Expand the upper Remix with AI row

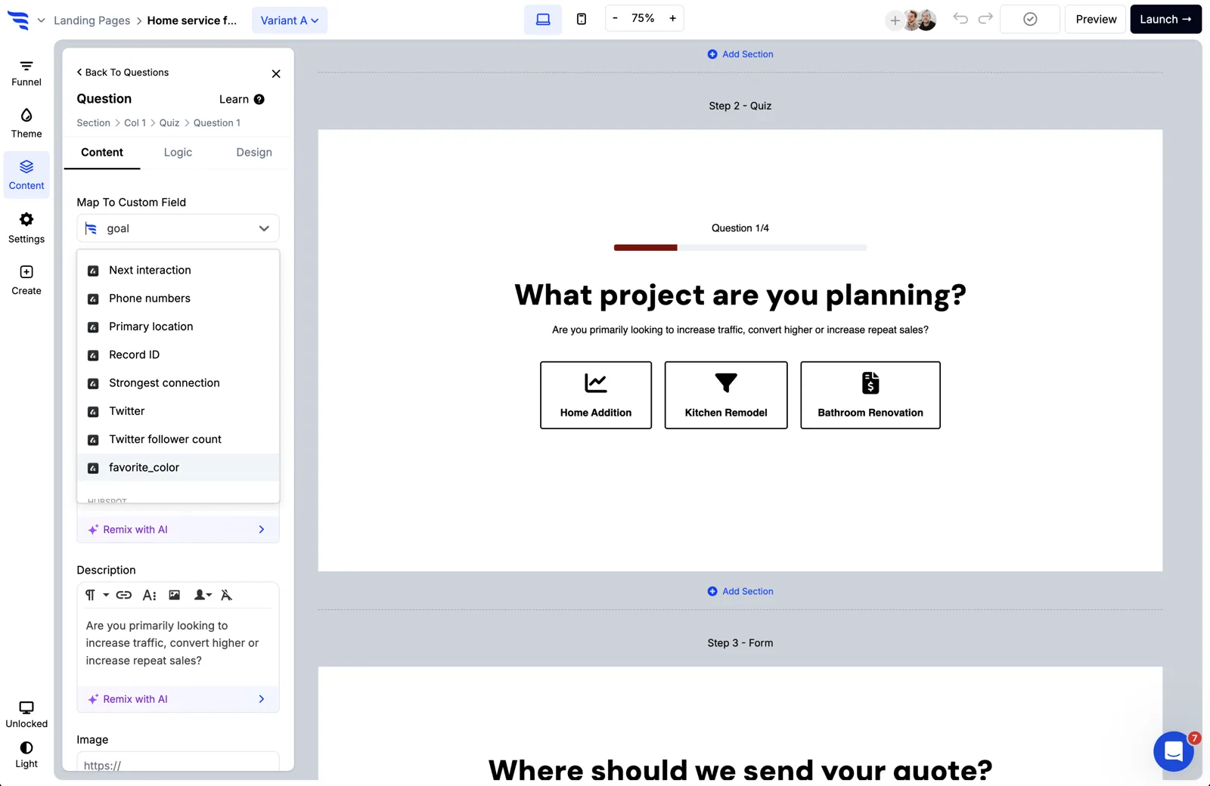click(178, 529)
